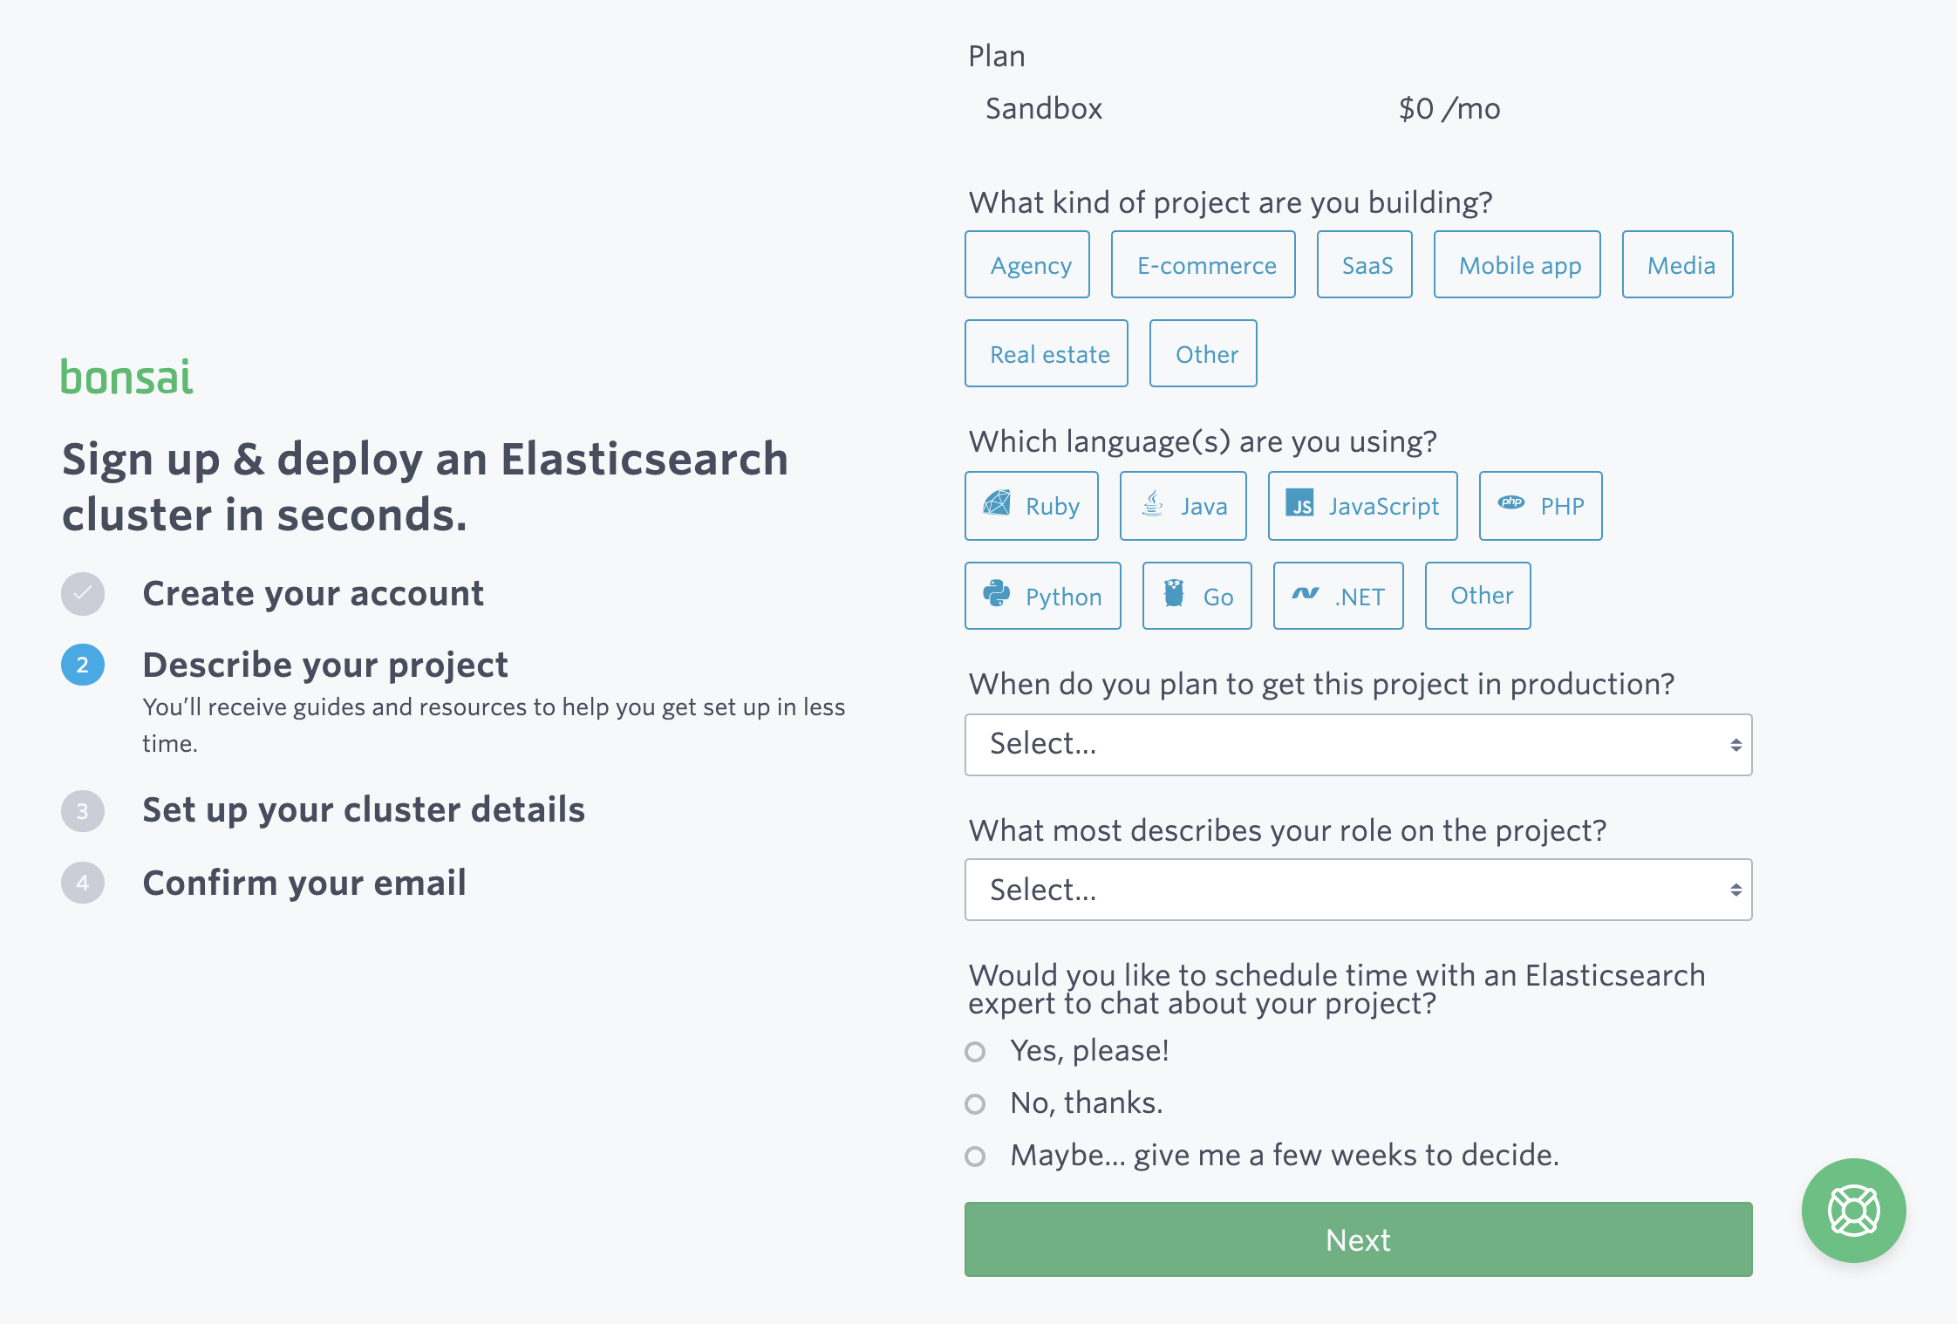This screenshot has height=1324, width=1957.
Task: Select the .NET language icon
Action: [x=1338, y=596]
